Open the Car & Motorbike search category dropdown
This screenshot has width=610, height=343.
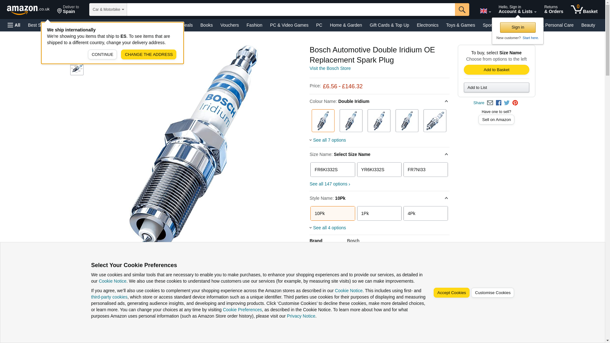[x=108, y=10]
